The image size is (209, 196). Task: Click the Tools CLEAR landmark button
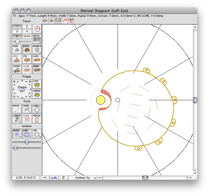(27, 119)
